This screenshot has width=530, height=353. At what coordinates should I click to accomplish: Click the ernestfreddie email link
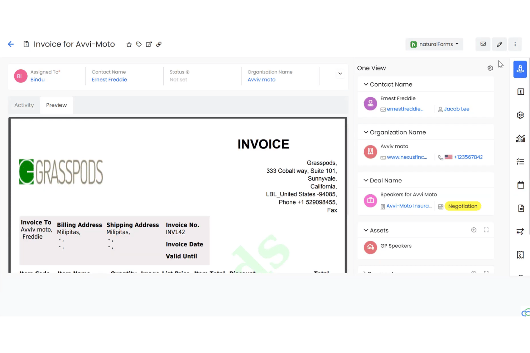click(x=405, y=109)
